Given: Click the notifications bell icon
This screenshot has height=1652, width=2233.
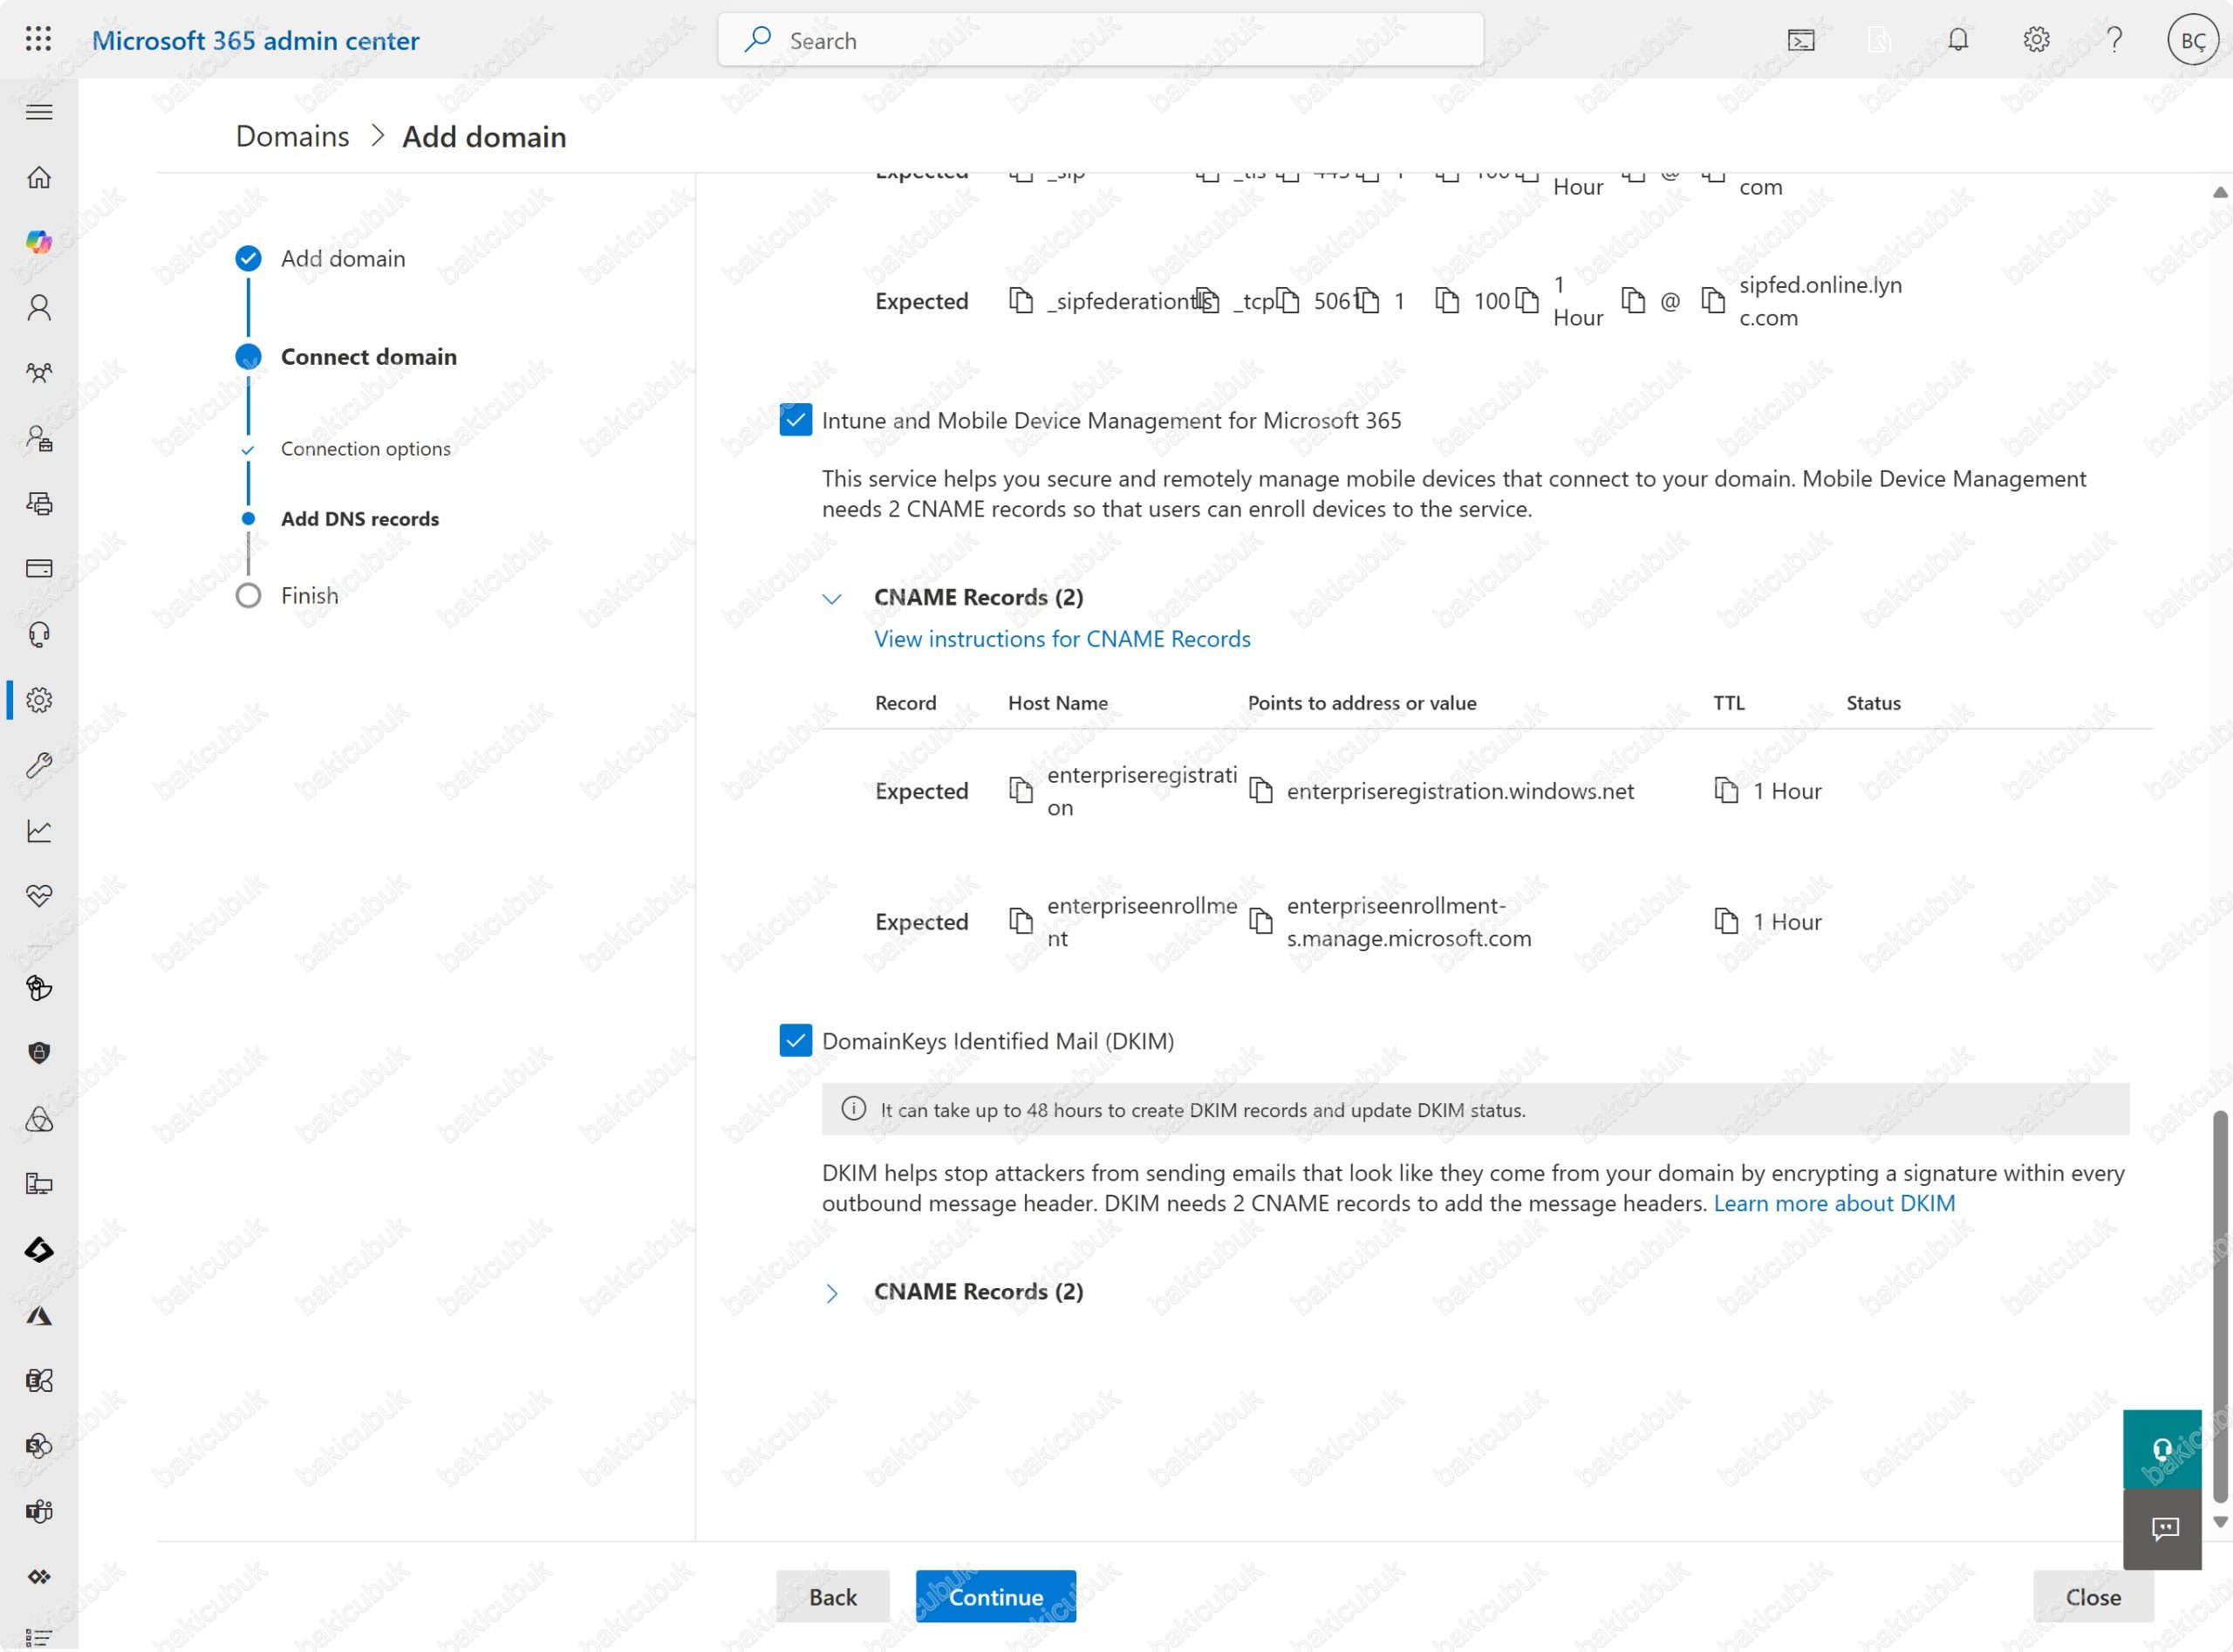Looking at the screenshot, I should [x=1957, y=40].
